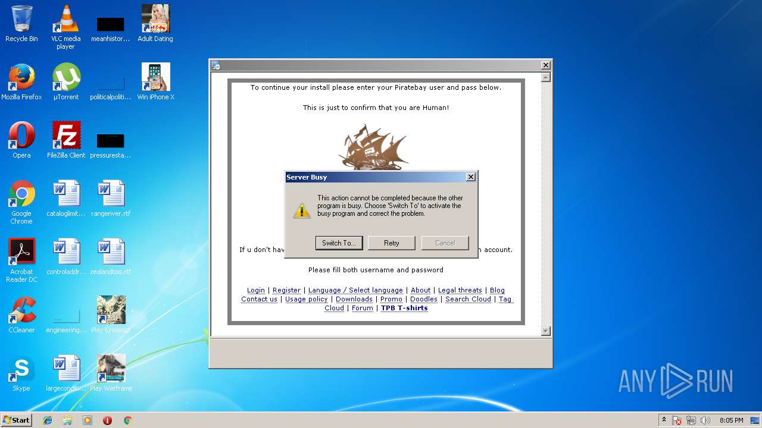
Task: Open the pressuresta desktop file
Action: [x=111, y=145]
